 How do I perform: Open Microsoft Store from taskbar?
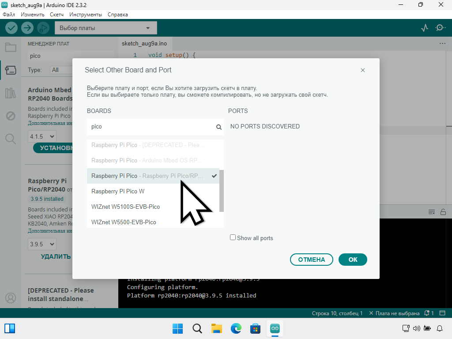255,328
